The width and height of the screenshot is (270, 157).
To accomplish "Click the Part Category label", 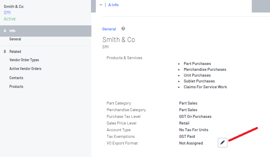I will pyautogui.click(x=119, y=103).
